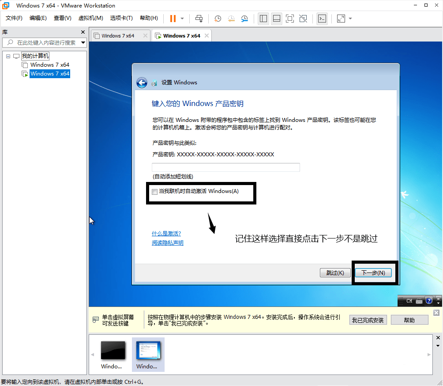Select the black Windo... thumbnail
443x386 pixels.
[113, 355]
